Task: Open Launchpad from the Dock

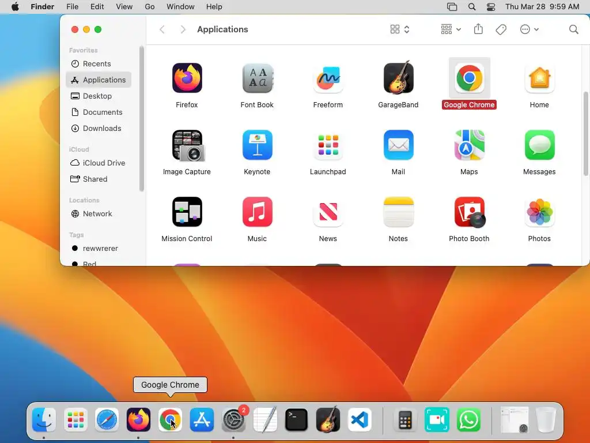Action: pos(75,420)
